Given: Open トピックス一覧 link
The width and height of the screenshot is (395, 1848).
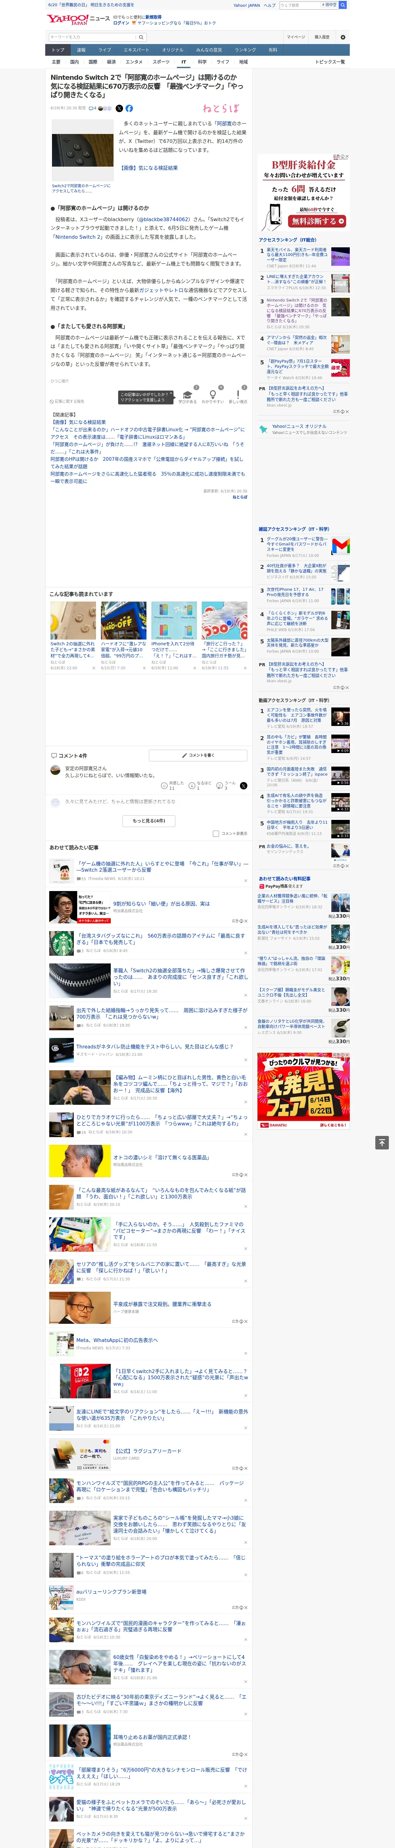Looking at the screenshot, I should 330,62.
